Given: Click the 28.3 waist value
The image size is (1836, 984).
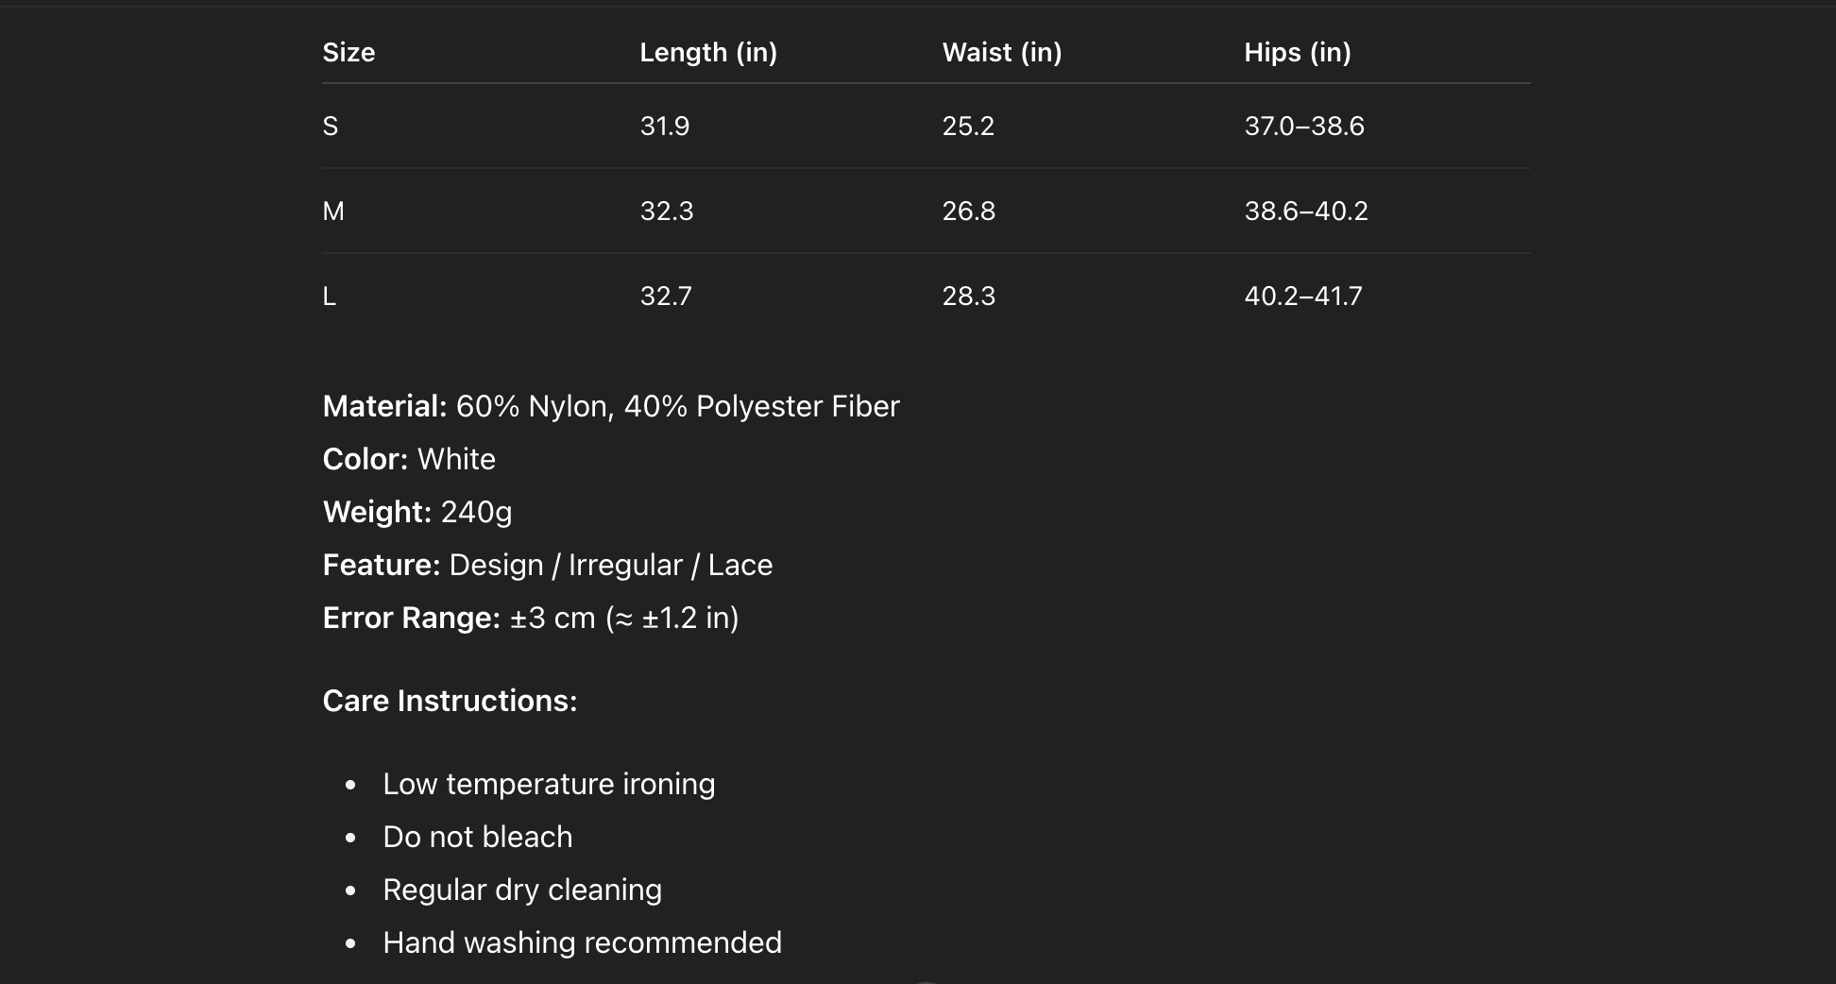Looking at the screenshot, I should tap(968, 297).
